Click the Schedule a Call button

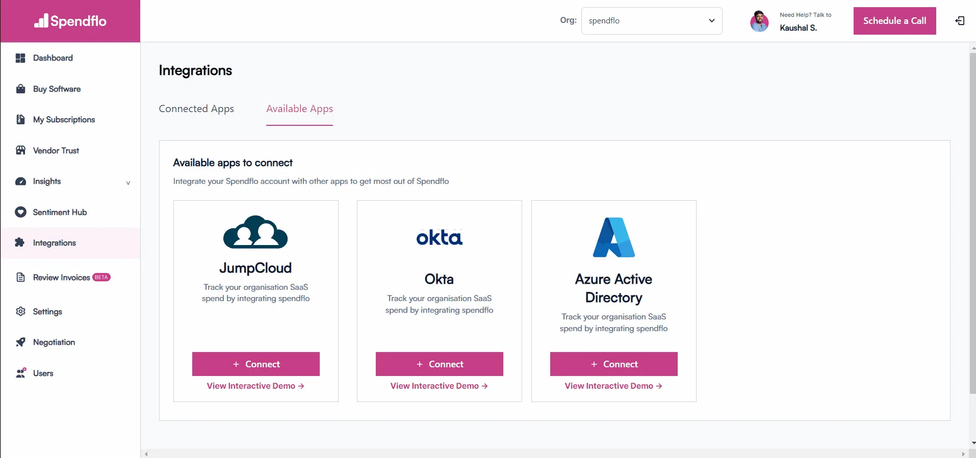coord(894,21)
